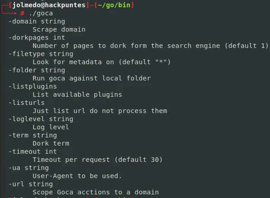Click the Dork term description text
The image size is (270, 198).
(x=51, y=143)
